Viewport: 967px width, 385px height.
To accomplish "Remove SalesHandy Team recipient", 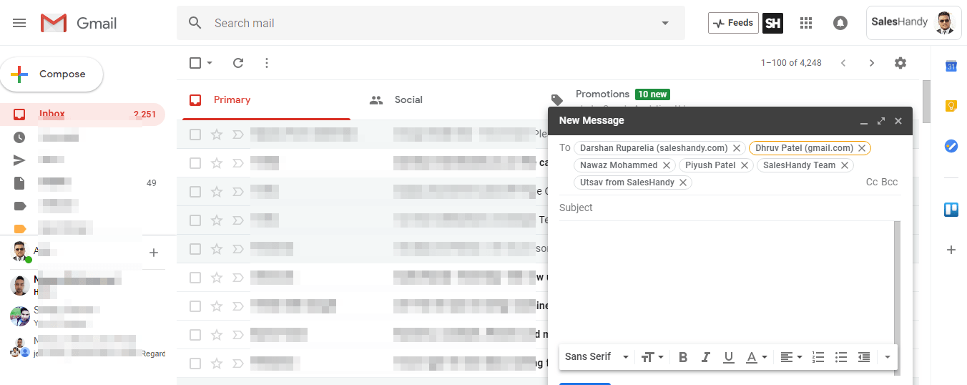I will click(x=845, y=165).
